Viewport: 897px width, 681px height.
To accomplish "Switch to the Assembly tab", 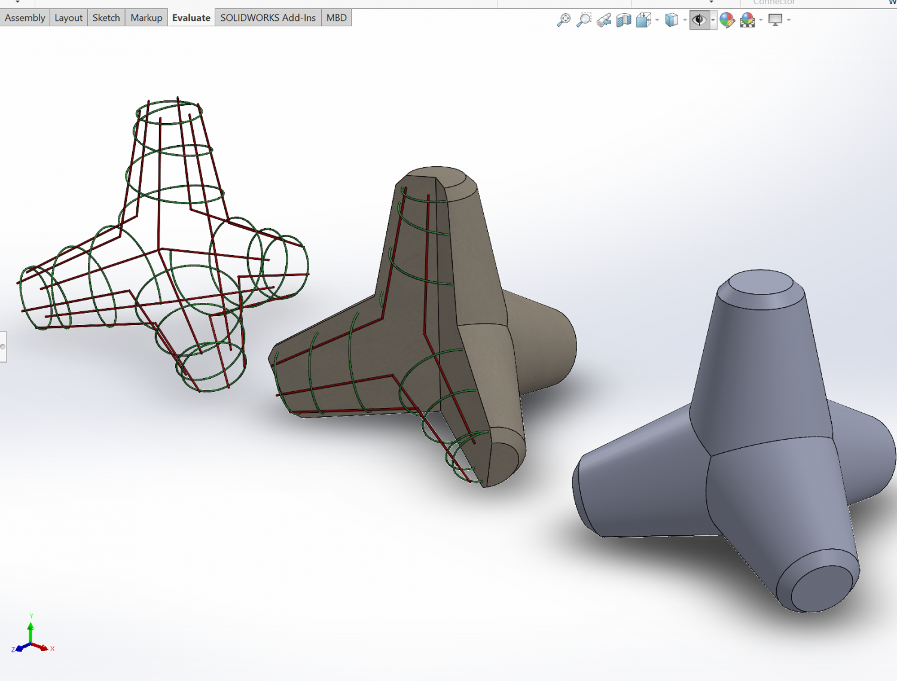I will tap(25, 17).
